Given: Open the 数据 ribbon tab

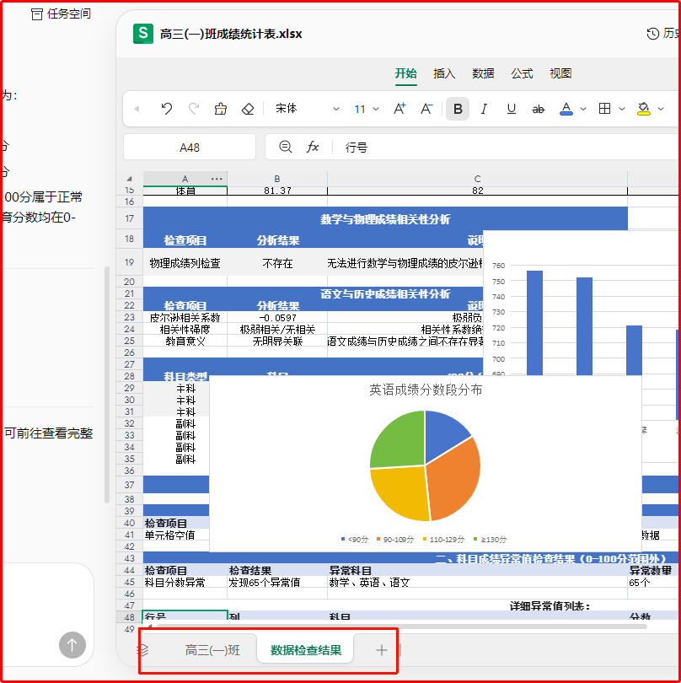Looking at the screenshot, I should [483, 73].
